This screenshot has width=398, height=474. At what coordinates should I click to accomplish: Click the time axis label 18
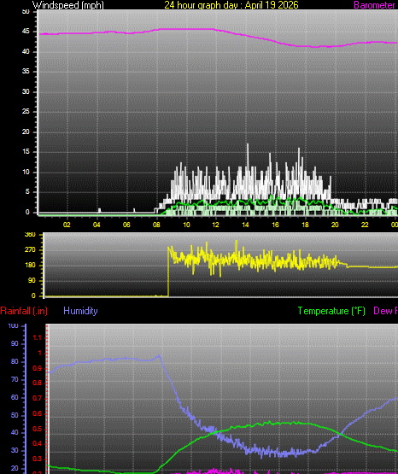305,225
